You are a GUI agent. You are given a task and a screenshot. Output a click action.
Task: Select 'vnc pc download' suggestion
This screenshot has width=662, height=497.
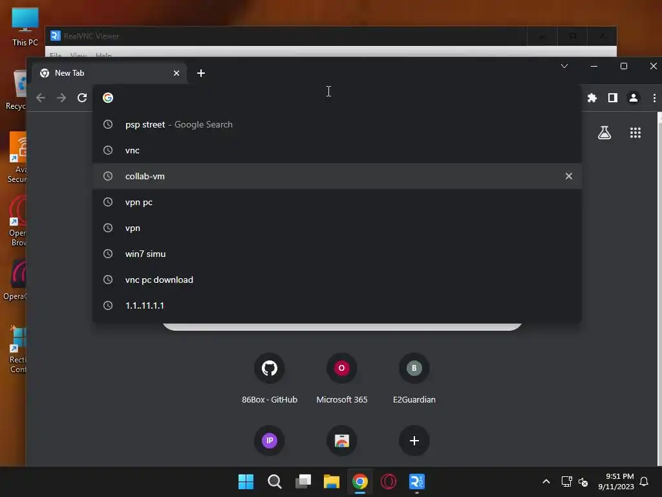[x=337, y=280]
